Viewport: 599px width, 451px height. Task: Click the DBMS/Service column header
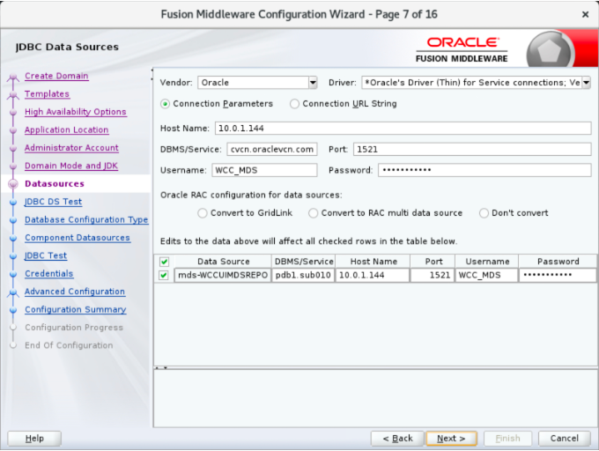[304, 262]
